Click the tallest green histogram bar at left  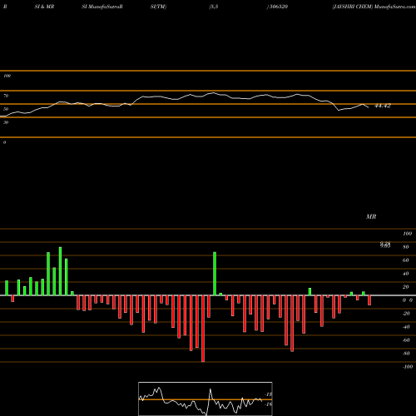pyautogui.click(x=60, y=271)
